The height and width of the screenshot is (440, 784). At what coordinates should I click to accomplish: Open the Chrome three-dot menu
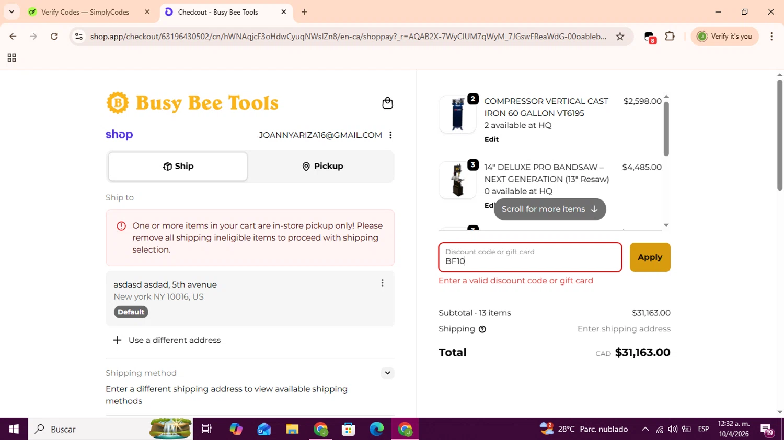pyautogui.click(x=771, y=36)
